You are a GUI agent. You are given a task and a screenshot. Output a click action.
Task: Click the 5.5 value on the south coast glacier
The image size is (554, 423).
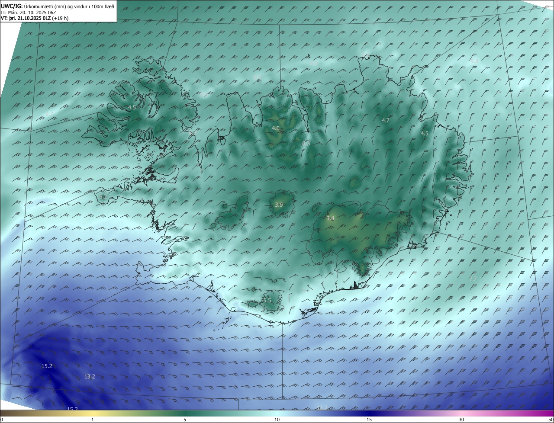267,300
